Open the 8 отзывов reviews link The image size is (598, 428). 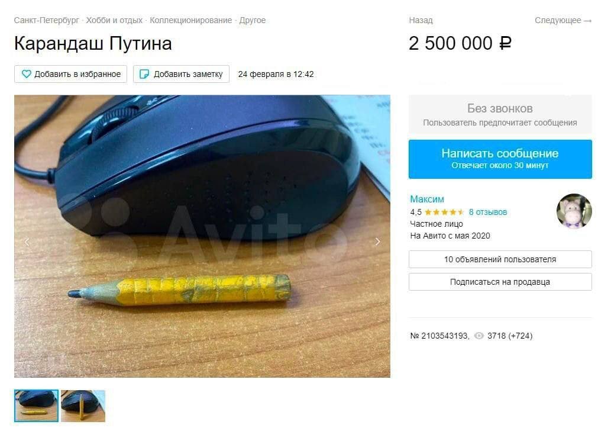tap(488, 212)
